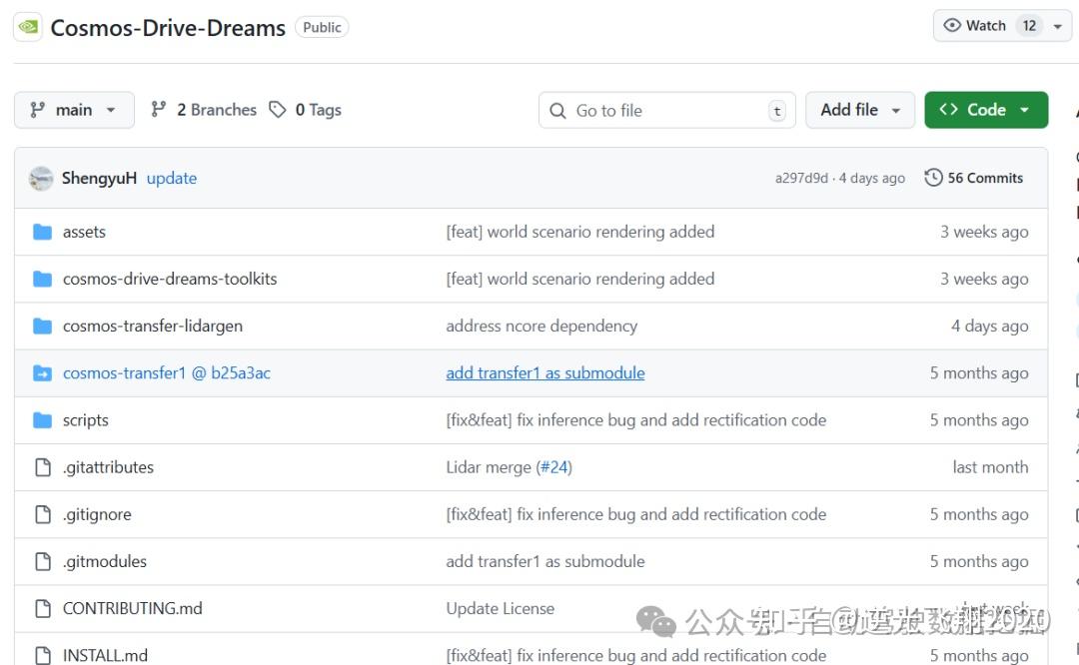Select the branch icon next to 2 Branches
This screenshot has height=665, width=1079.
tap(159, 109)
